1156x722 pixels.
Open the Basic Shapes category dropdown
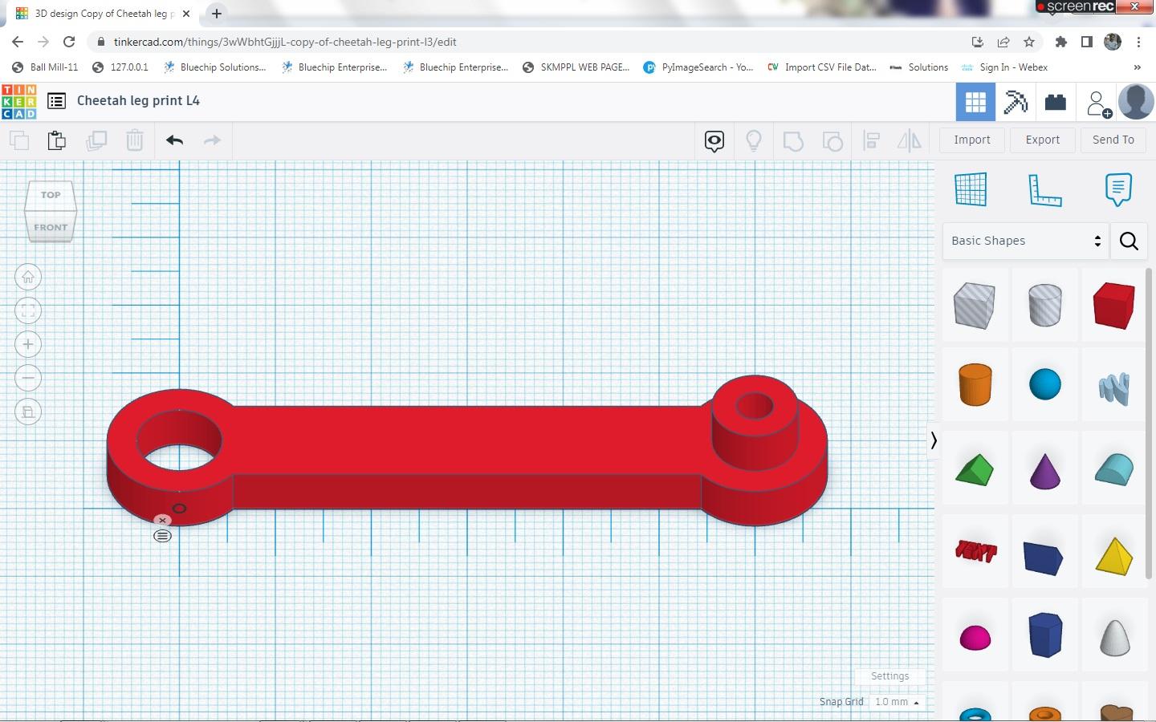pos(1025,241)
